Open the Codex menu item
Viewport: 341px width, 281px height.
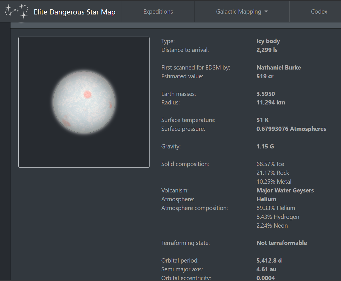click(319, 12)
